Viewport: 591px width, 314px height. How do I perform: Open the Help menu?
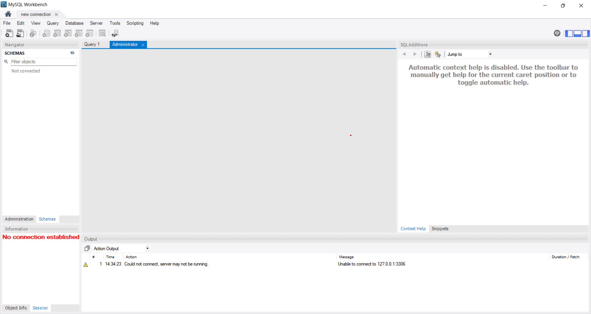(x=154, y=23)
